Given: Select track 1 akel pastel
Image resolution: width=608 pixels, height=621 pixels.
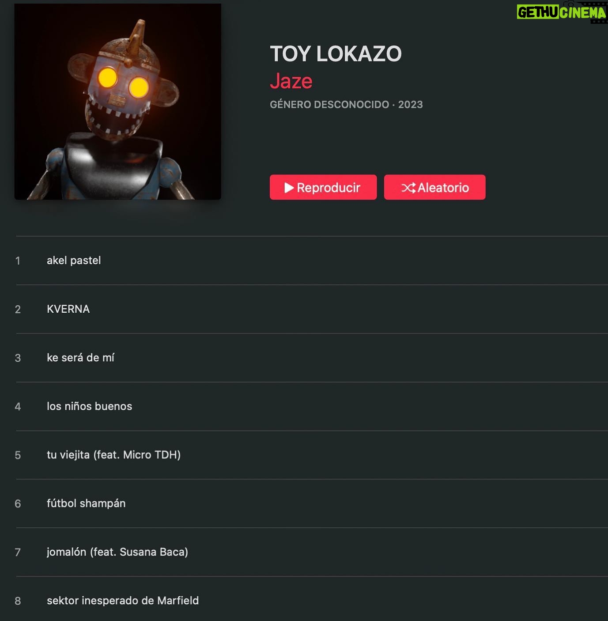Looking at the screenshot, I should [312, 261].
